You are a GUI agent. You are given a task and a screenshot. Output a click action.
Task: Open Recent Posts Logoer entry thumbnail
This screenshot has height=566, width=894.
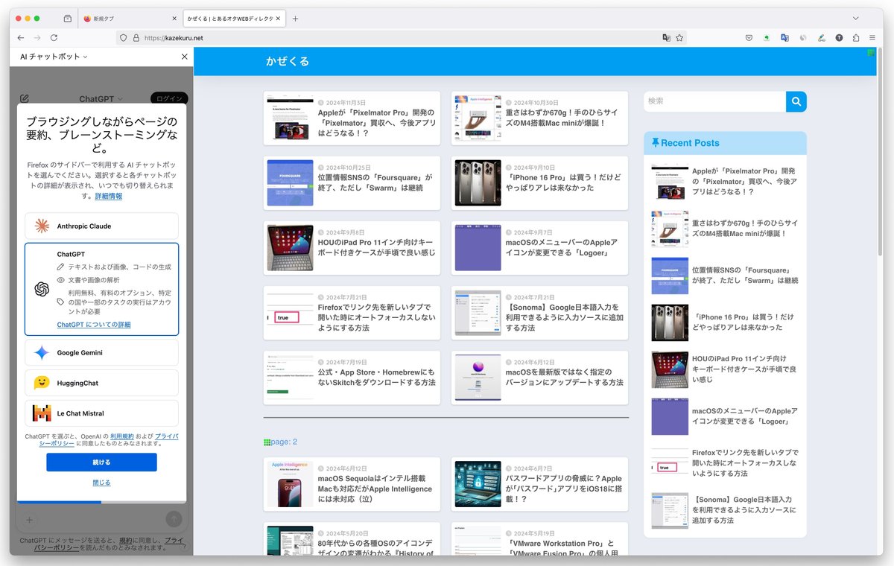click(670, 416)
